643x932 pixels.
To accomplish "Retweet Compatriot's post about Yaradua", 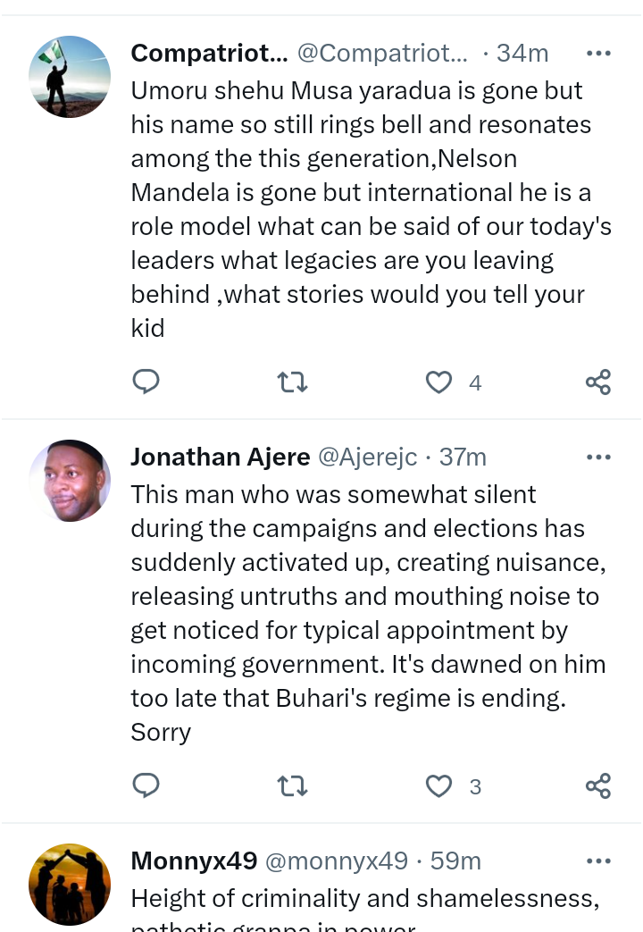I will tap(292, 382).
